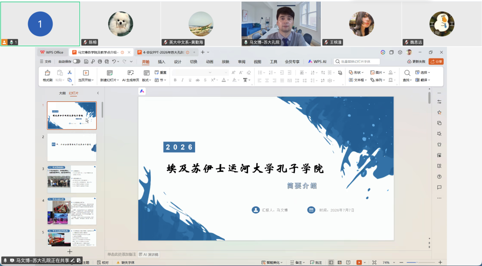Open the 形状 shapes dropdown
The width and height of the screenshot is (482, 266).
[357, 73]
